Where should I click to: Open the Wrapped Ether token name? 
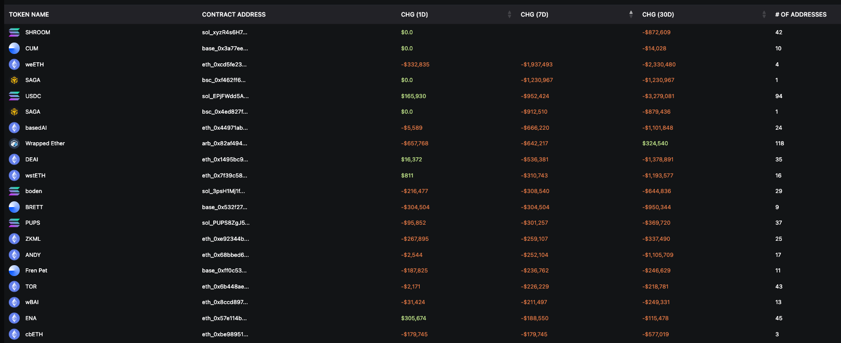coord(45,144)
